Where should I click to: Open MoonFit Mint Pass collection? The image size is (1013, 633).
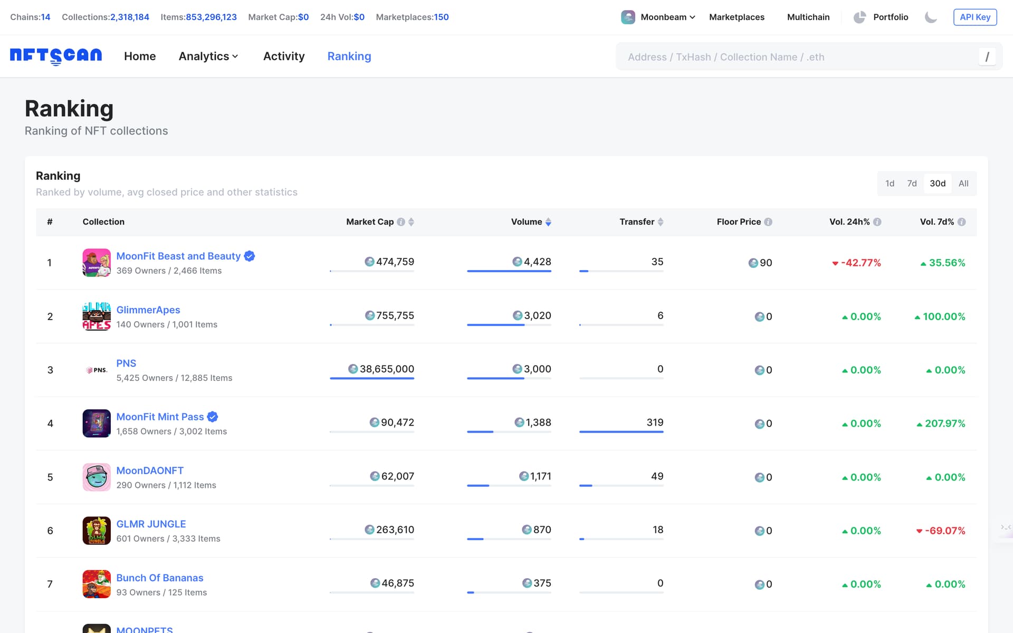point(160,417)
